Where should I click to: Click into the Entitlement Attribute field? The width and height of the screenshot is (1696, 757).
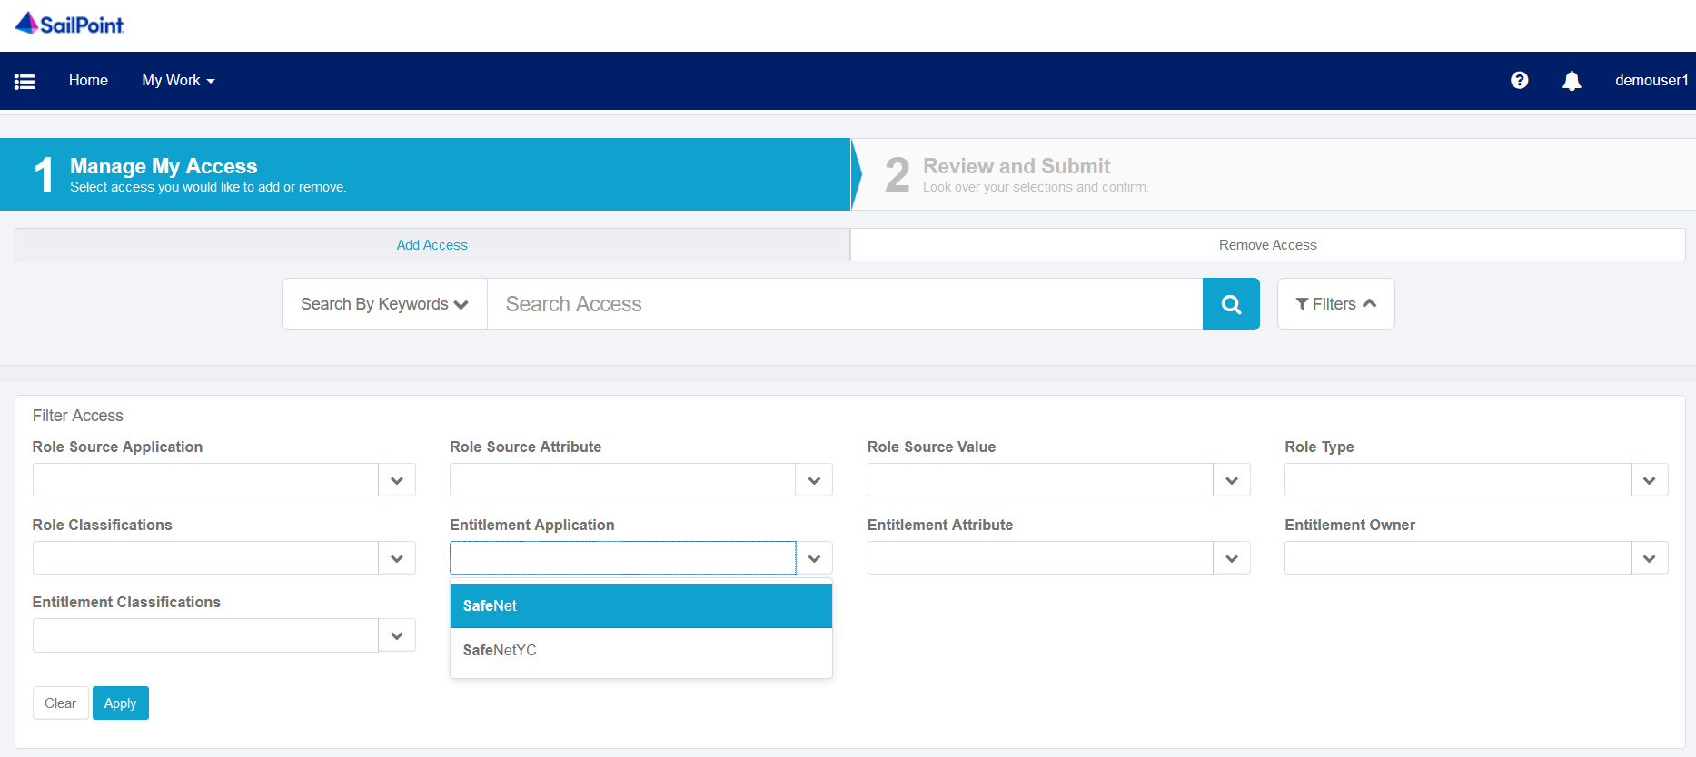tap(1040, 558)
